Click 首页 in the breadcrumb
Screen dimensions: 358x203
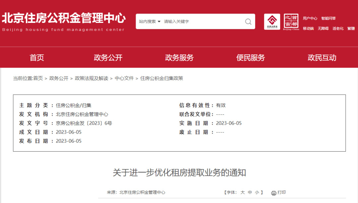38,78
